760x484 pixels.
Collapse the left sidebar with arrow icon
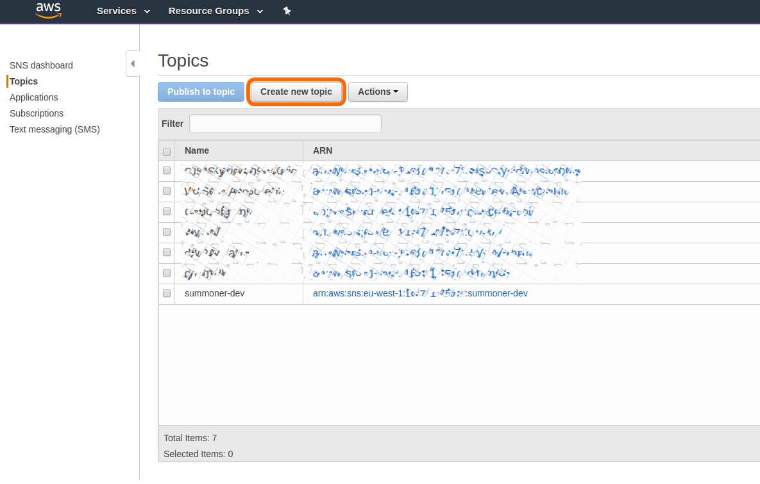[x=132, y=63]
